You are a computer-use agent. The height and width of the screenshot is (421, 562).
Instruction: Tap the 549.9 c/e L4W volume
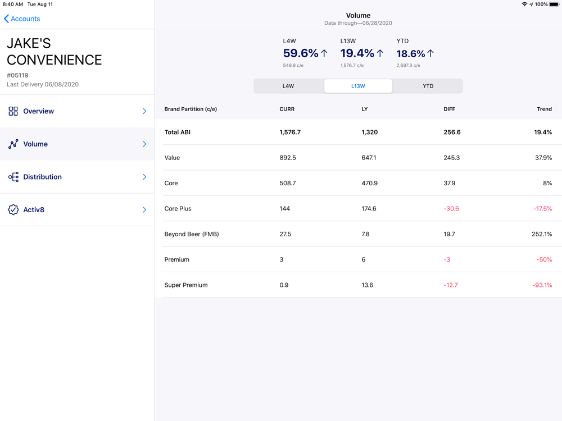[x=293, y=66]
